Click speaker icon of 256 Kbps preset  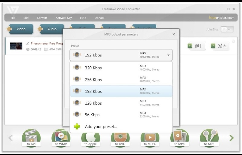coord(77,79)
